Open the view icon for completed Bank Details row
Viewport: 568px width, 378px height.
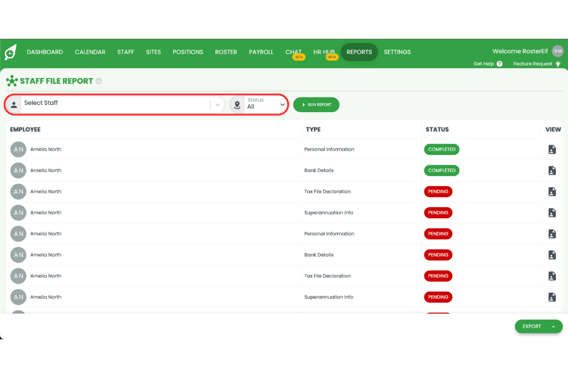[x=552, y=170]
